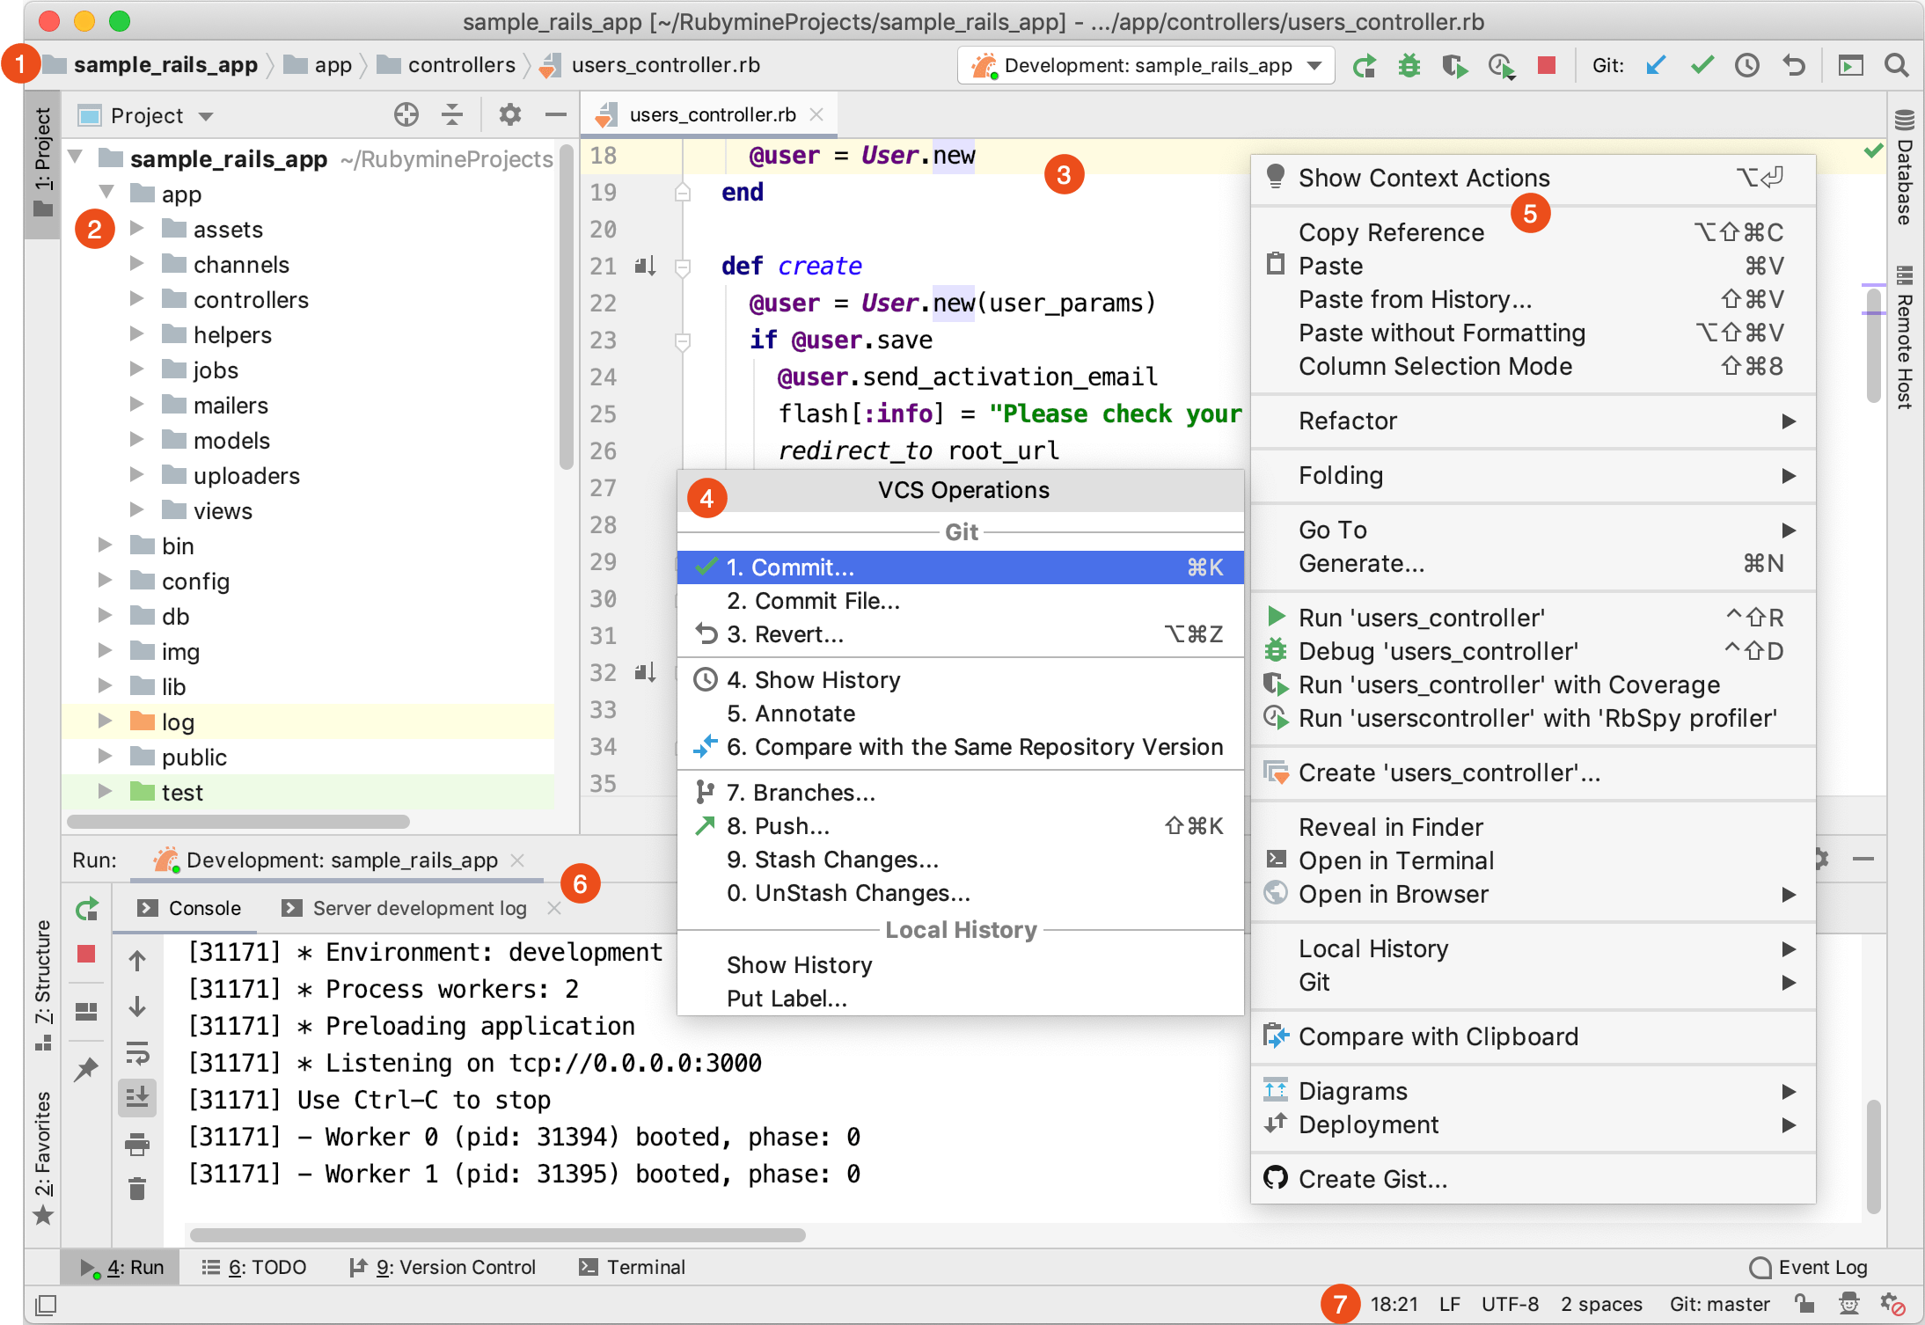
Task: Click the down arrow in the Run console
Action: point(137,1007)
